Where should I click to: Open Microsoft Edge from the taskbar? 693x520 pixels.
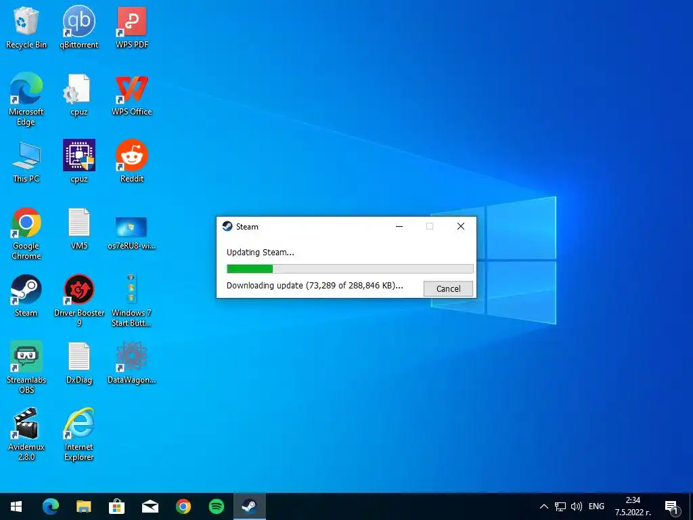50,506
